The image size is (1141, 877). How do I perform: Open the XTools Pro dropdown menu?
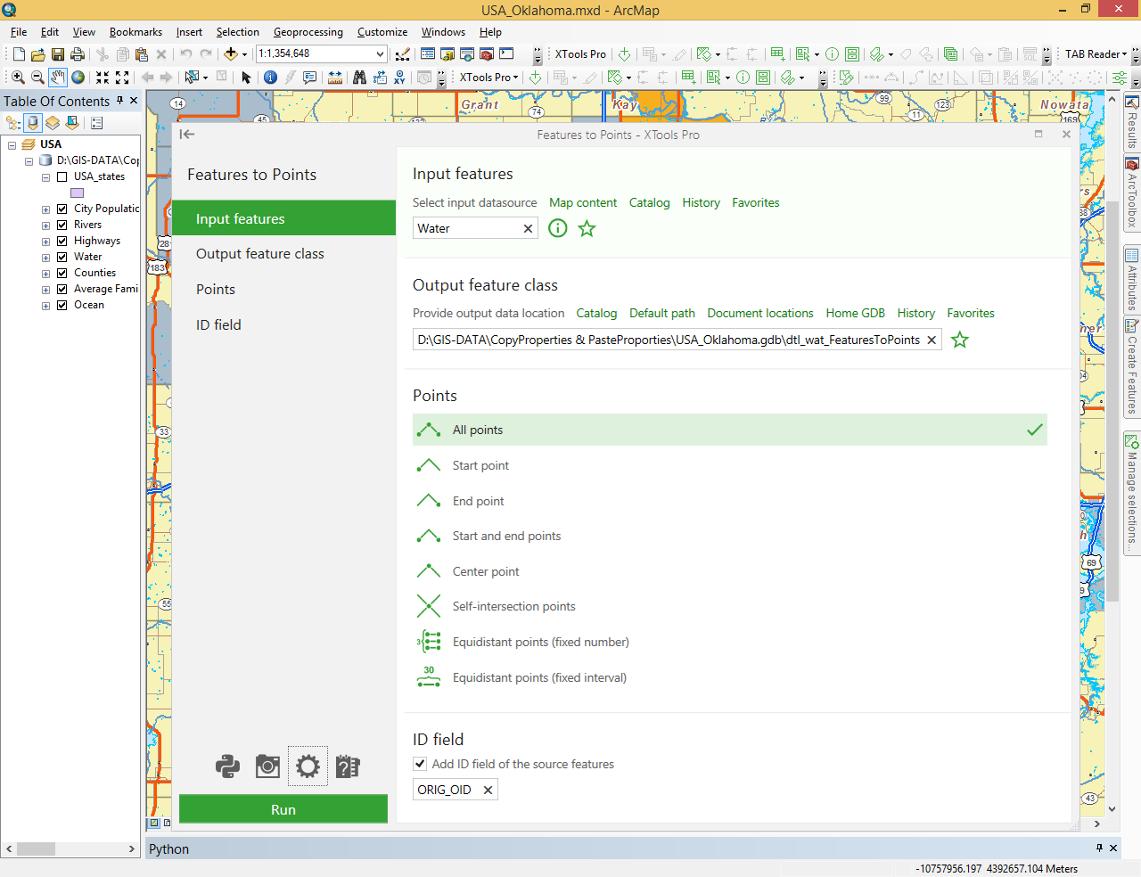pyautogui.click(x=488, y=78)
